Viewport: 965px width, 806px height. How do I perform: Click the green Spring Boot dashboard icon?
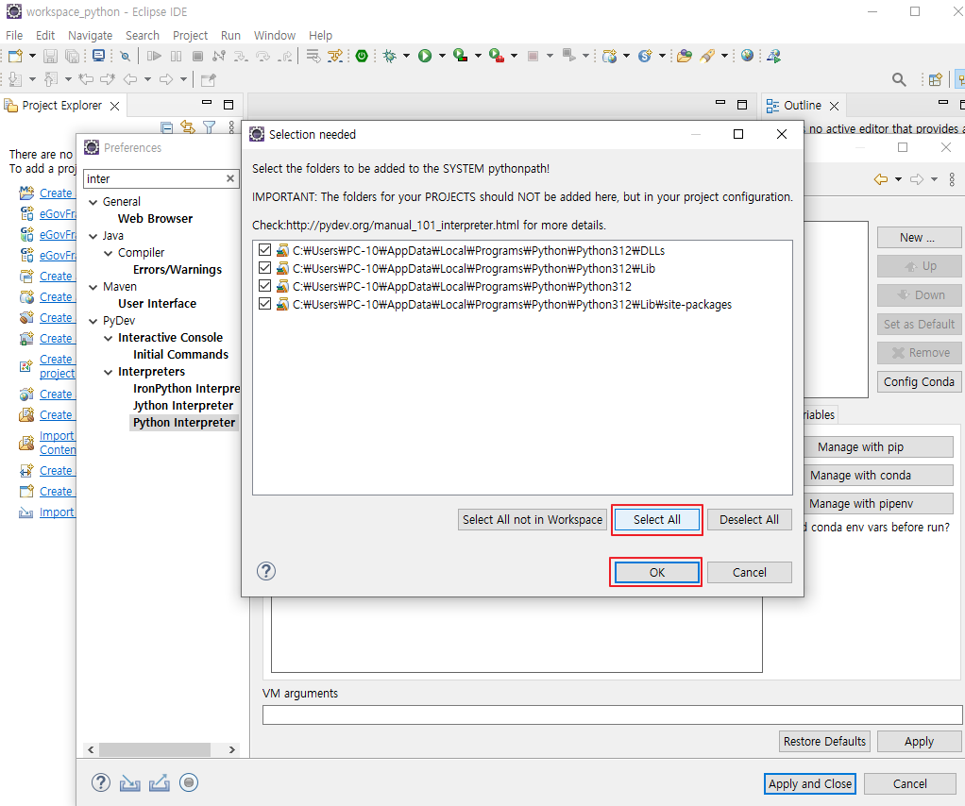coord(362,56)
